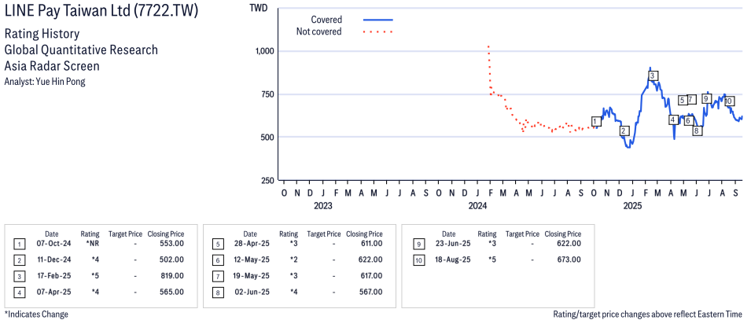The image size is (751, 320).
Task: Click the "Not covered" legend label
Action: [319, 32]
